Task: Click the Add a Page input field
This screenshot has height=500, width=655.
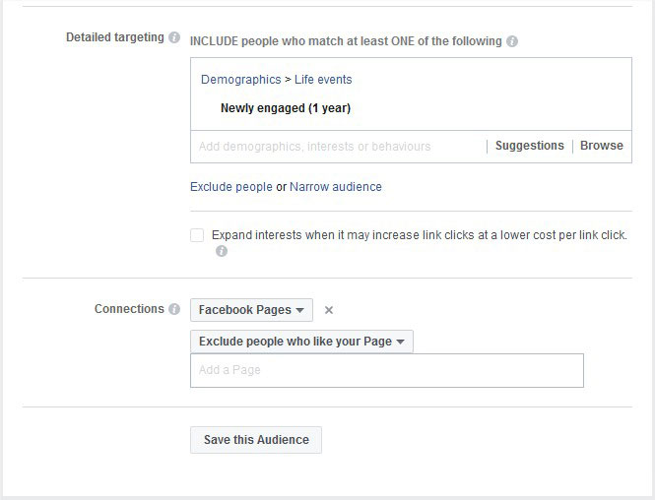Action: pos(387,371)
